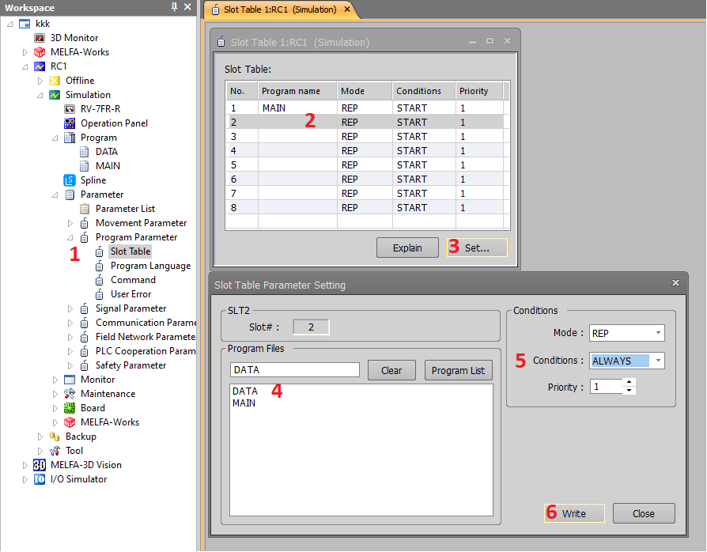Click the Monitor window icon
707x552 pixels.
70,380
